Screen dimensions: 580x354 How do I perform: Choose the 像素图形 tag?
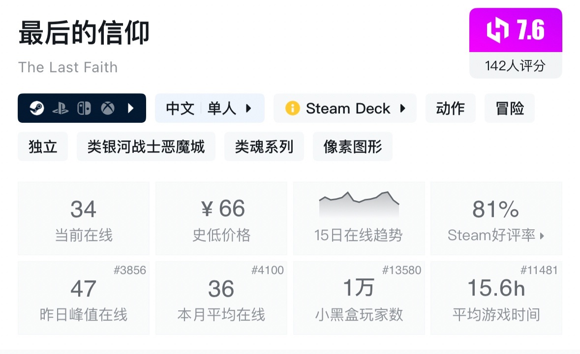coord(352,146)
